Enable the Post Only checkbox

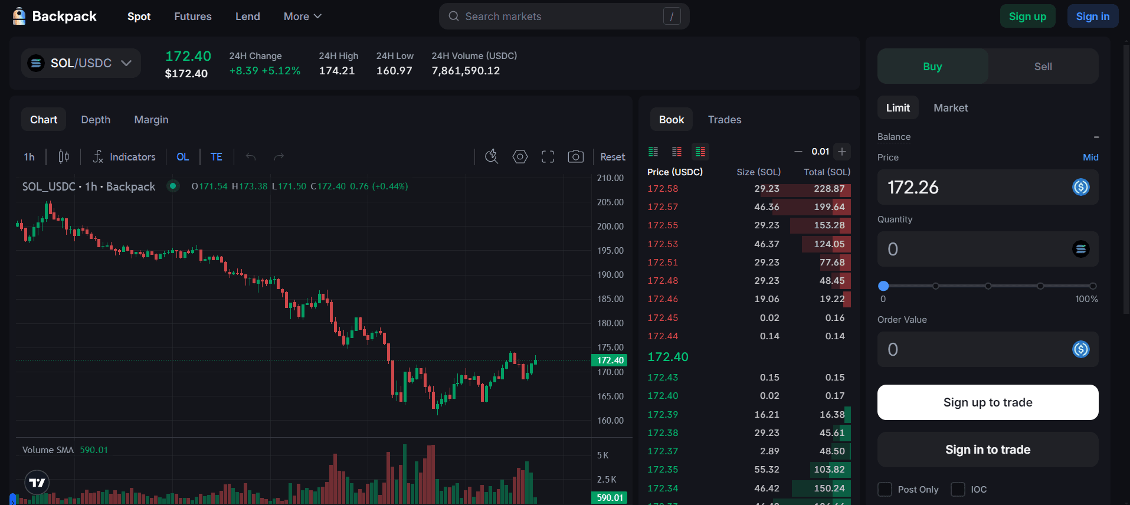[885, 489]
